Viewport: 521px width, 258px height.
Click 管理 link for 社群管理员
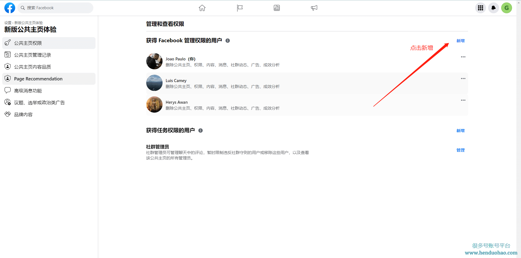pos(460,150)
